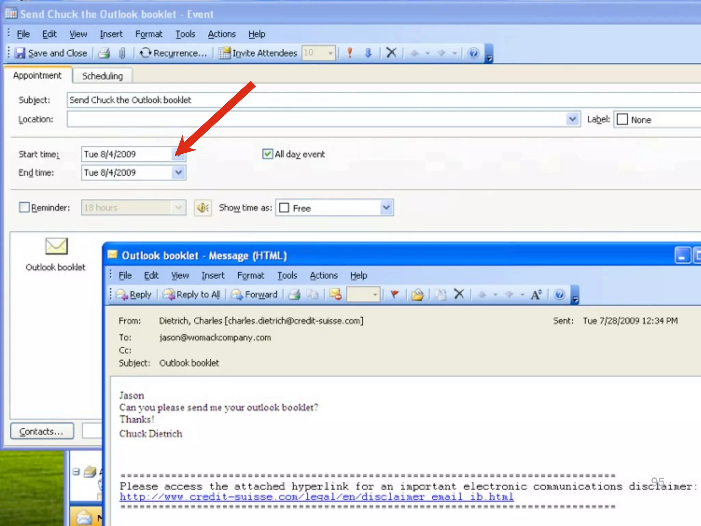Click the reminder sound speaker icon

click(203, 208)
